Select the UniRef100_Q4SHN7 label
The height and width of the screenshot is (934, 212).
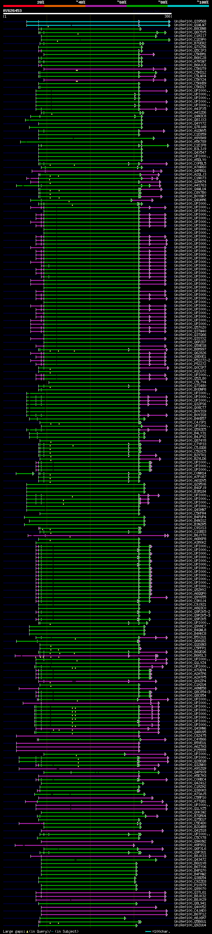coord(190,510)
